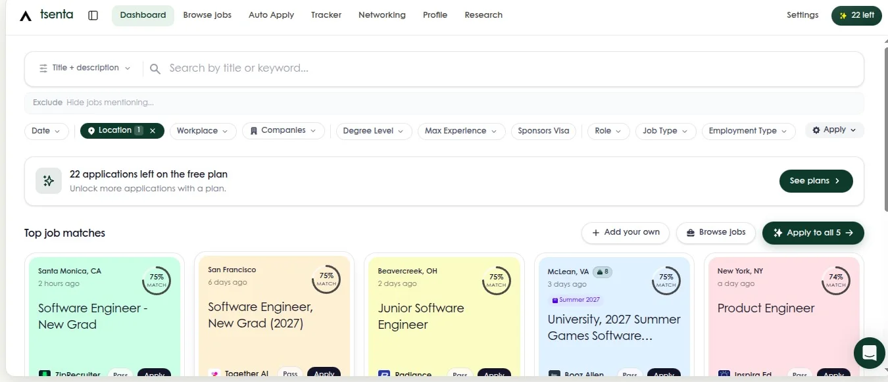Click the Exclude jobs mentioning field
888x382 pixels.
(444, 103)
